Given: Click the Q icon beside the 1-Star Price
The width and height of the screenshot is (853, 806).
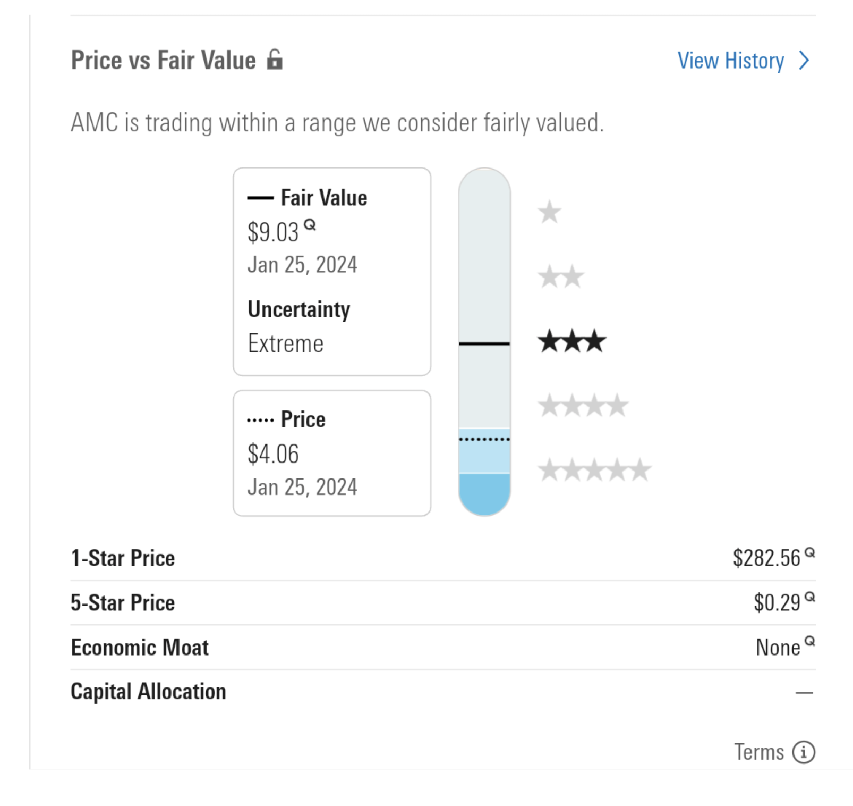Looking at the screenshot, I should click(809, 552).
